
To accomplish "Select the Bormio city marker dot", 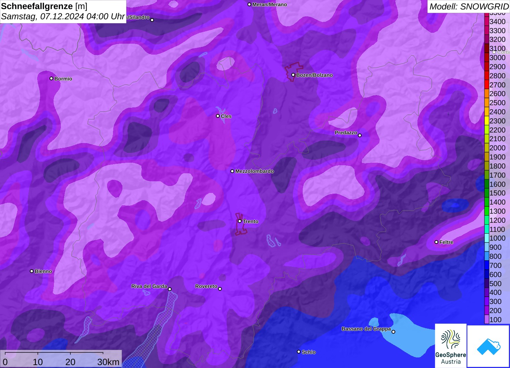I will (x=51, y=78).
